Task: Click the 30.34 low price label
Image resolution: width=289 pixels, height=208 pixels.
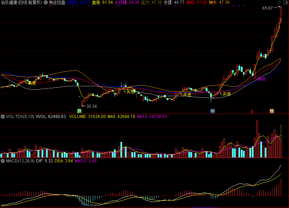Action: point(91,106)
